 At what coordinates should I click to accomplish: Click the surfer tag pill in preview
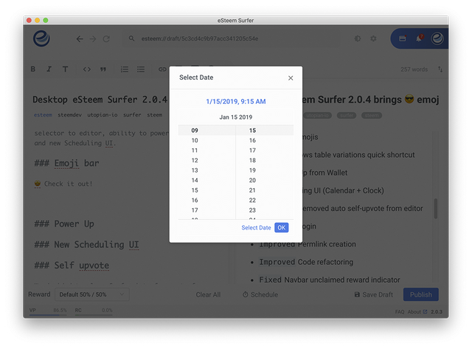pyautogui.click(x=347, y=115)
